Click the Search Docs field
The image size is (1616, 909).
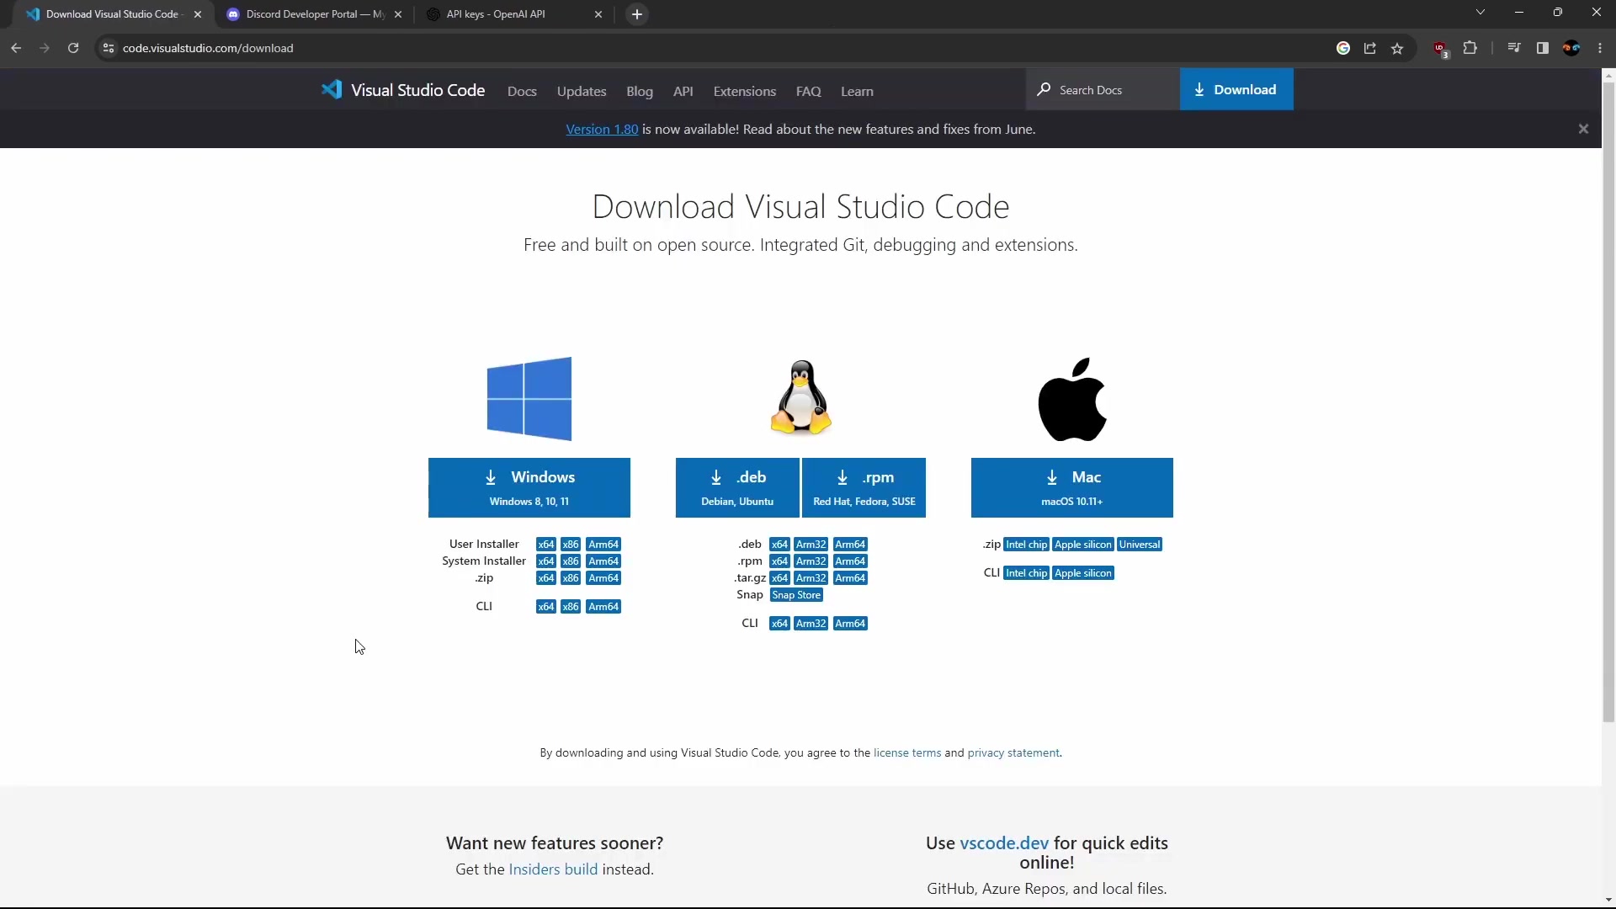click(x=1103, y=89)
